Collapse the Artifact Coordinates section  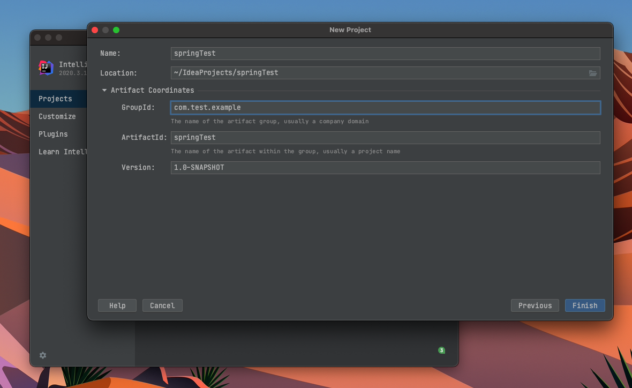(x=104, y=91)
